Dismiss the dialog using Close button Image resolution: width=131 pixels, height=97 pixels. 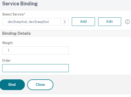40,85
